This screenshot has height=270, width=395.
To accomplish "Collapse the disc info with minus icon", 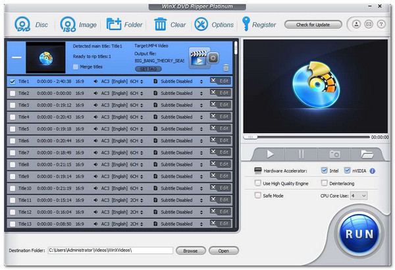I will click(16, 57).
